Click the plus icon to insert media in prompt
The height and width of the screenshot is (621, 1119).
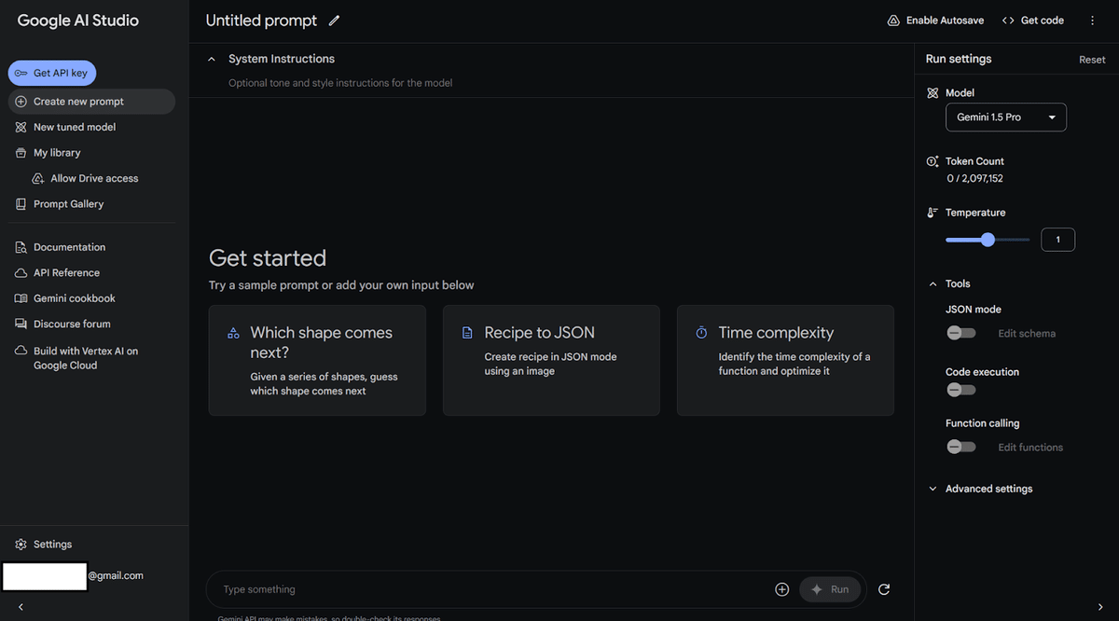[x=782, y=589]
